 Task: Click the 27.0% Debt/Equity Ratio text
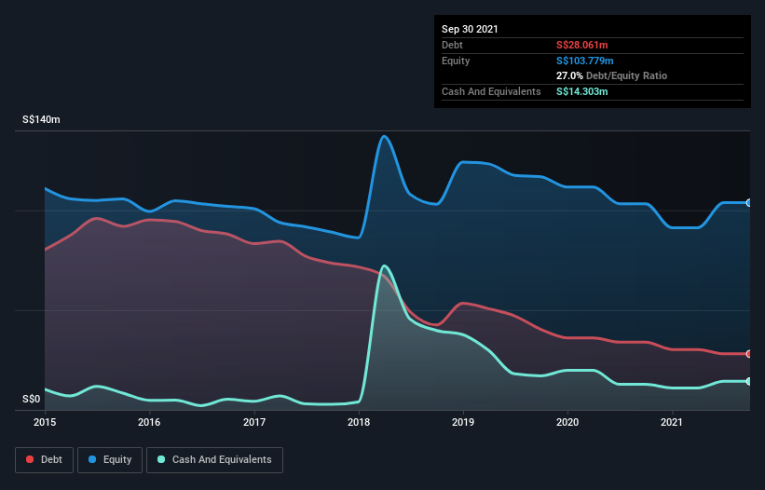click(x=612, y=76)
